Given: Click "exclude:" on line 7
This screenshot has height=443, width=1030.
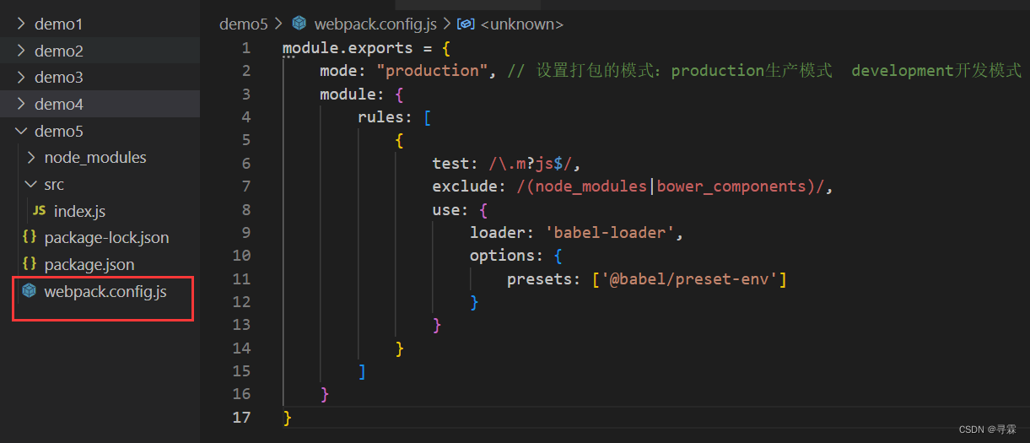Looking at the screenshot, I should 470,186.
